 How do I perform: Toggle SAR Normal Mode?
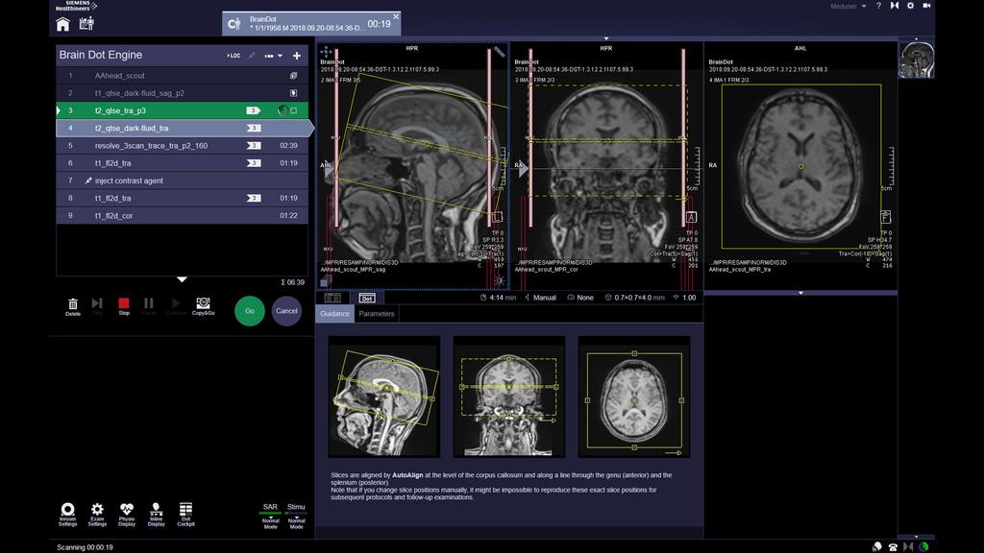[x=269, y=518]
